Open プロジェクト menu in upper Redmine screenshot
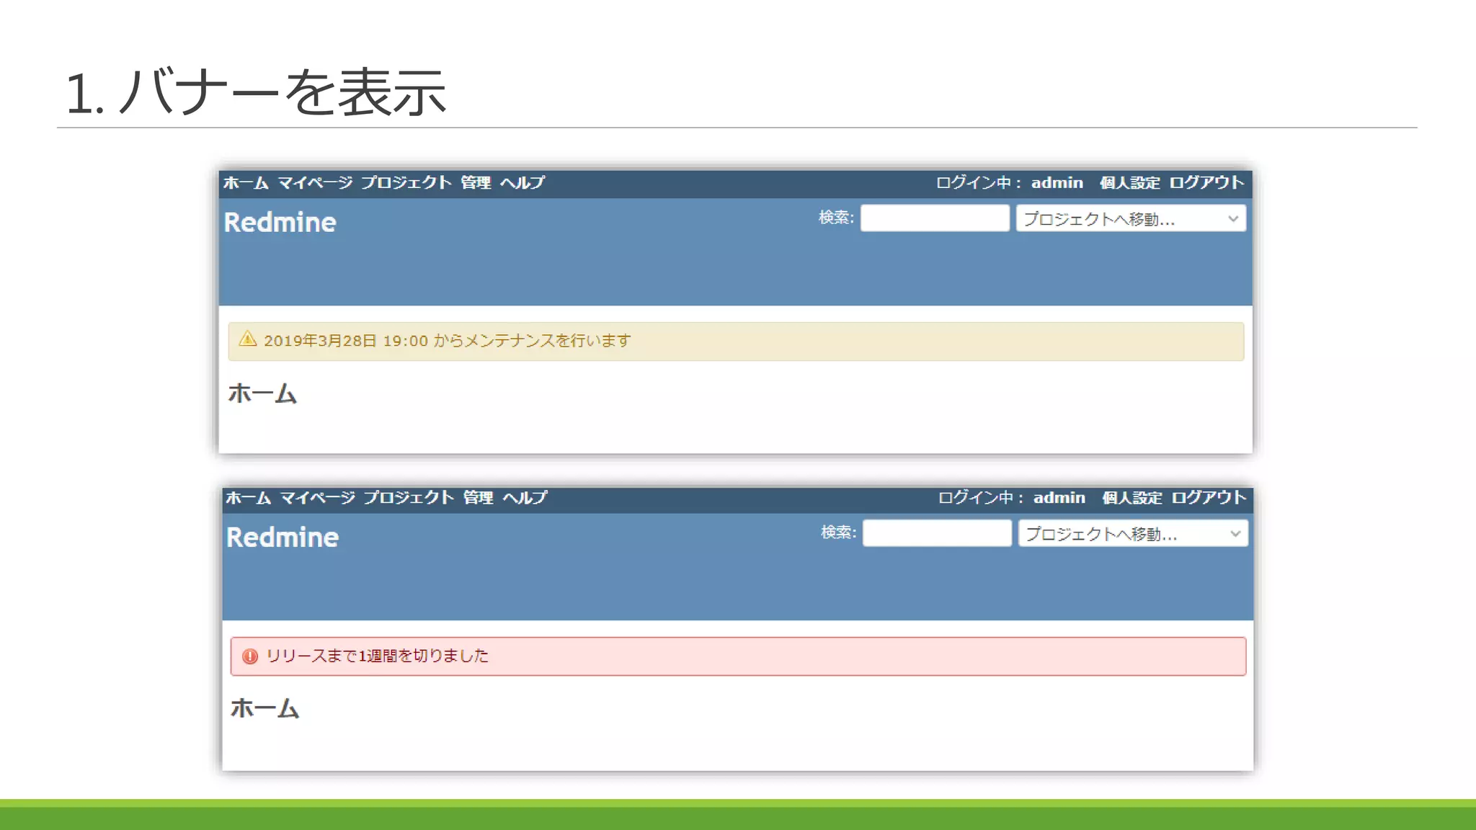 tap(406, 183)
